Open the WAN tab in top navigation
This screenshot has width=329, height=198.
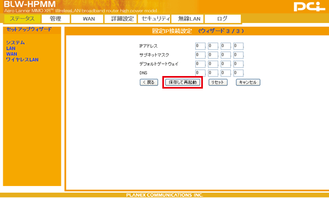[87, 19]
